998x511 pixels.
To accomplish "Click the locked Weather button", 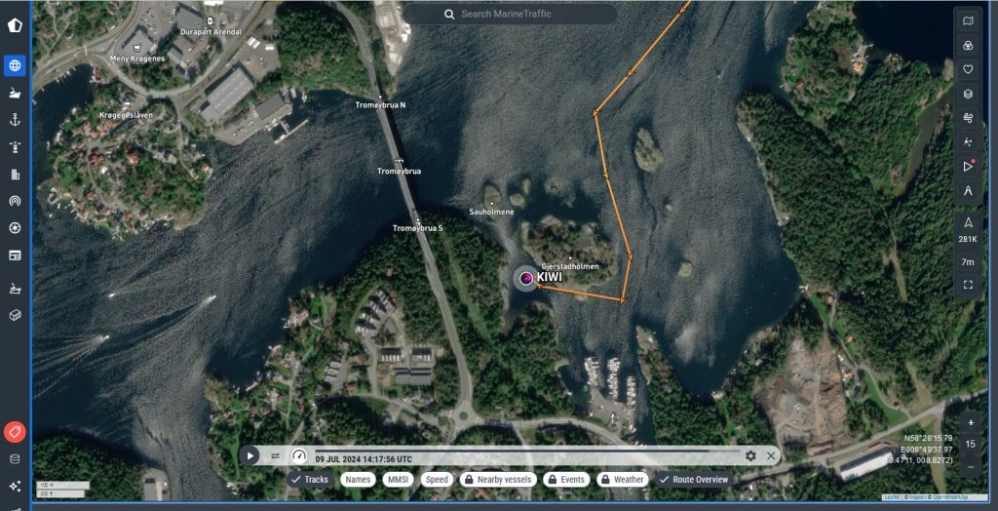I will pyautogui.click(x=622, y=480).
